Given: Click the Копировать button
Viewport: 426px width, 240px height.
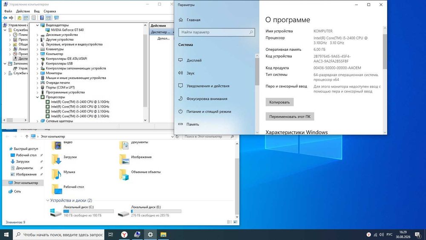Looking at the screenshot, I should point(279,102).
